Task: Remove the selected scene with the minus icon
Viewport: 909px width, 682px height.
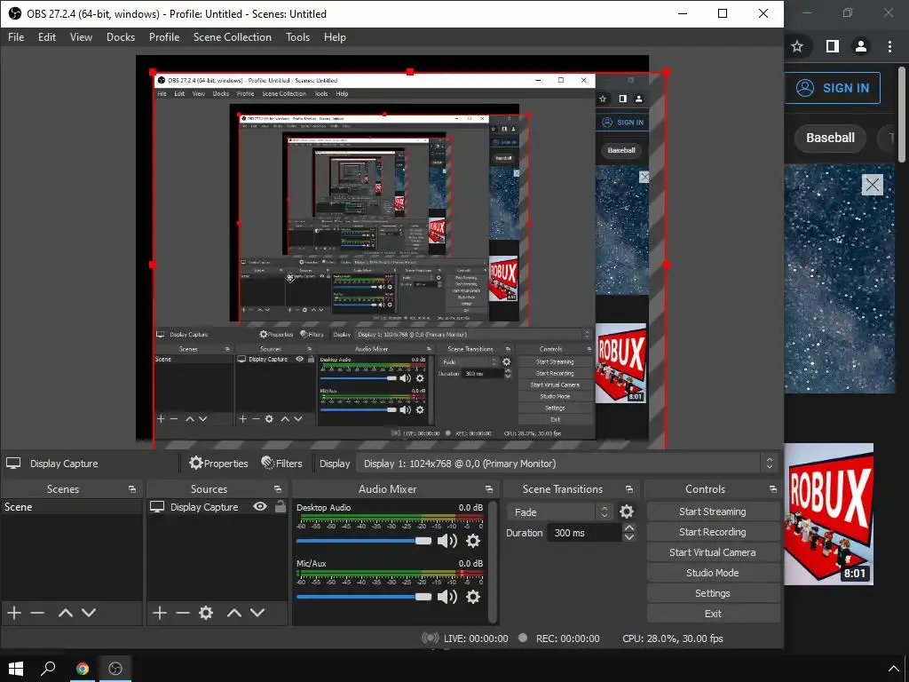Action: click(x=37, y=613)
